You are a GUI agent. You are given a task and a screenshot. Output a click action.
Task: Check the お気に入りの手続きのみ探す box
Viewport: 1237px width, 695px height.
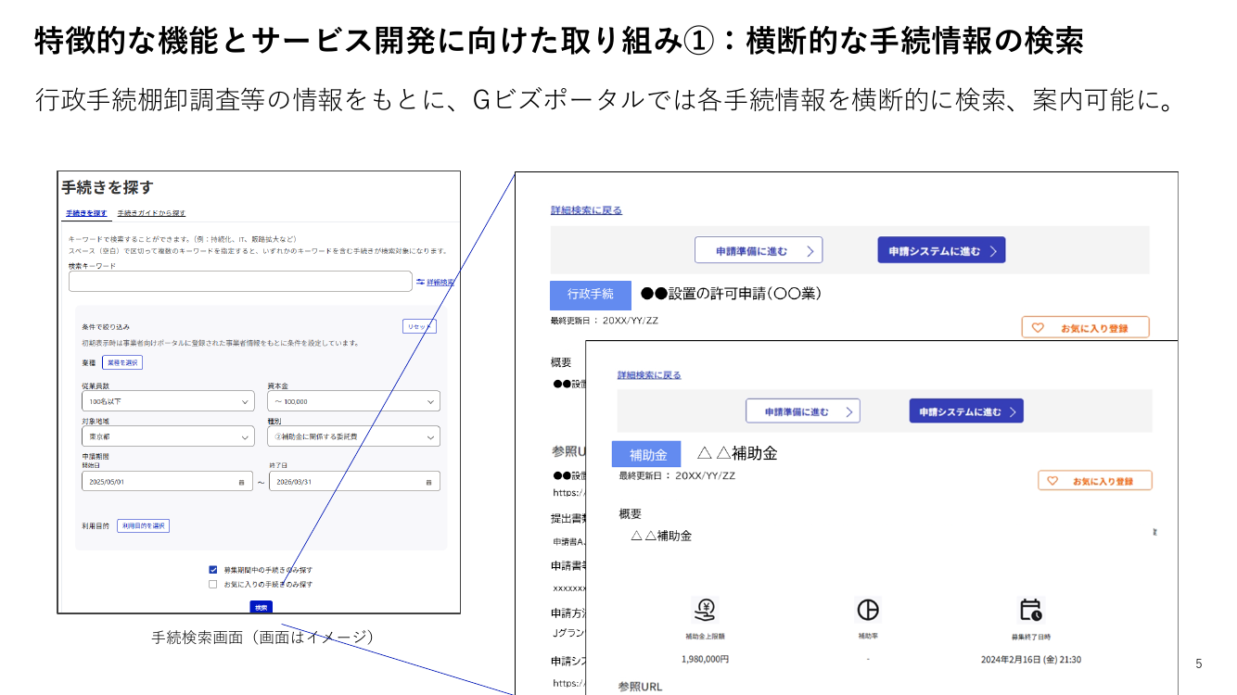[x=213, y=585]
